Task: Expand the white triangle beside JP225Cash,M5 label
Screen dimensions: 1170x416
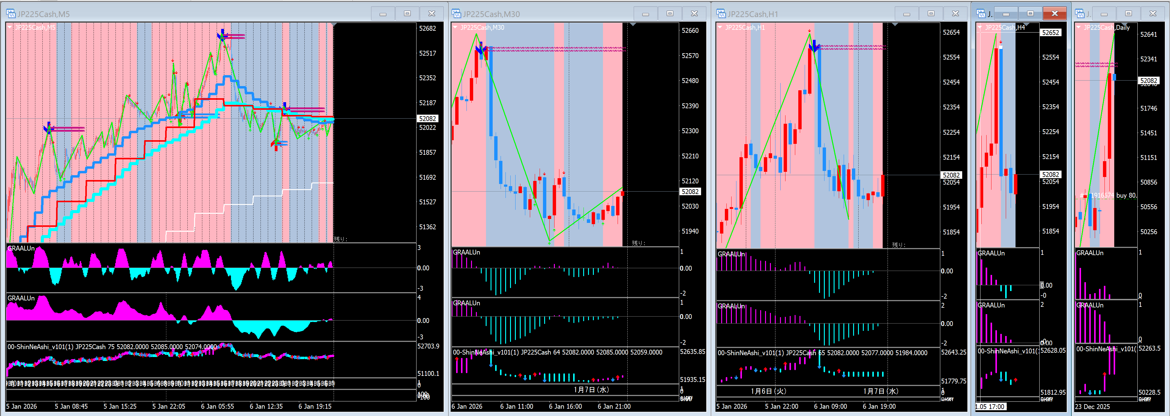Action: tap(9, 28)
